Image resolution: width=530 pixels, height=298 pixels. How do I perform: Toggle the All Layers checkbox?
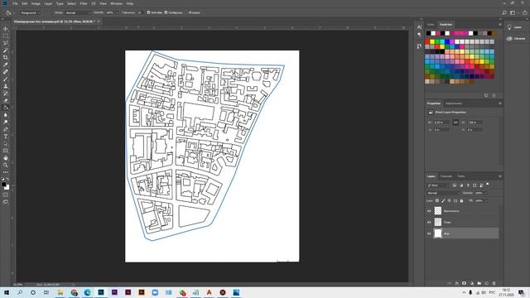(x=186, y=12)
